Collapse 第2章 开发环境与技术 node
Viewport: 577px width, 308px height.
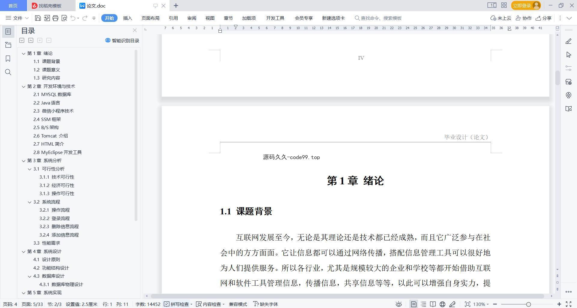pyautogui.click(x=23, y=86)
